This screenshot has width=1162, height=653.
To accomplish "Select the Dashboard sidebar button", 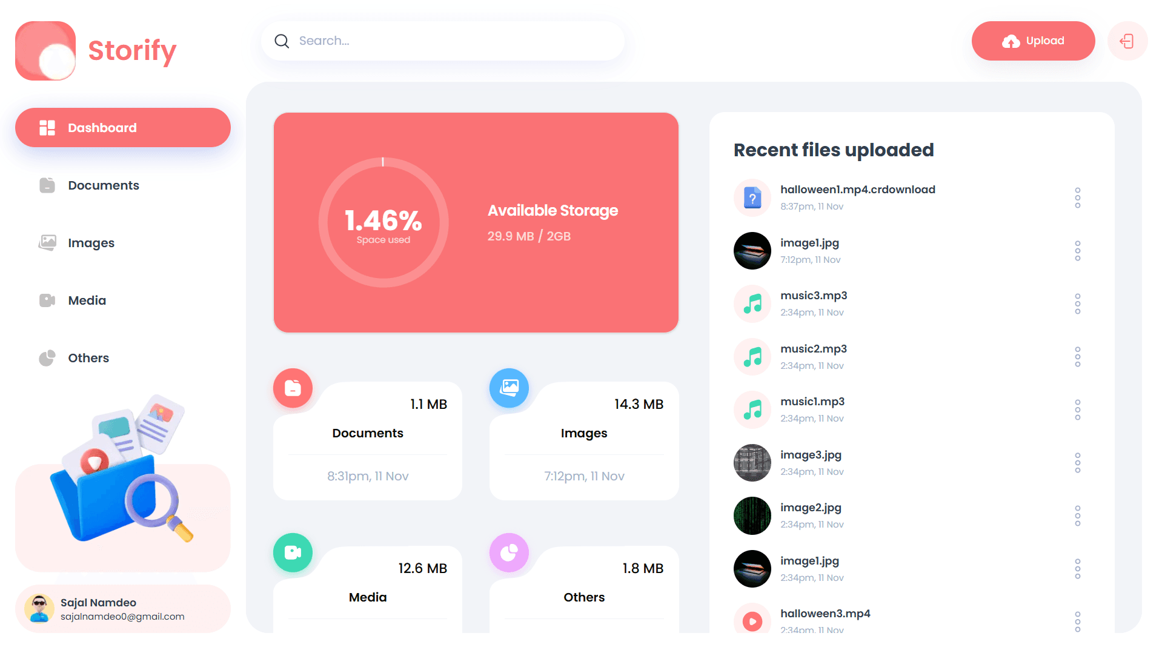I will tap(122, 128).
